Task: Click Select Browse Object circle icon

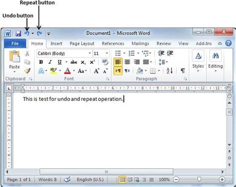Action: (x=229, y=158)
